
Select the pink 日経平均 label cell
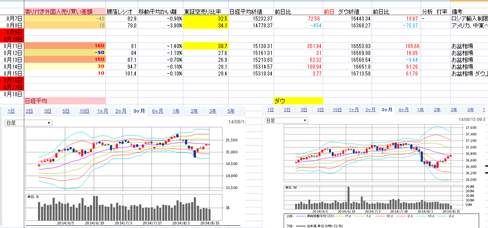coord(64,100)
